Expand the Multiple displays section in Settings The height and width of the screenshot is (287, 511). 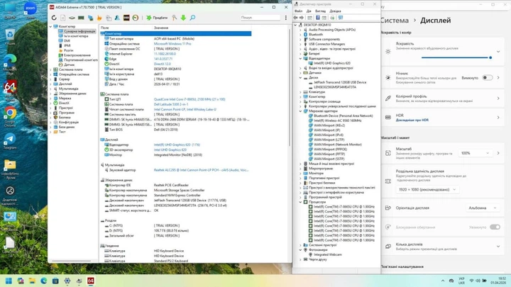(498, 247)
